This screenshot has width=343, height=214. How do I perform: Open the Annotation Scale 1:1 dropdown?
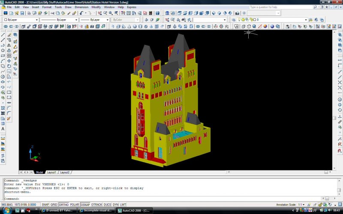(x=301, y=205)
